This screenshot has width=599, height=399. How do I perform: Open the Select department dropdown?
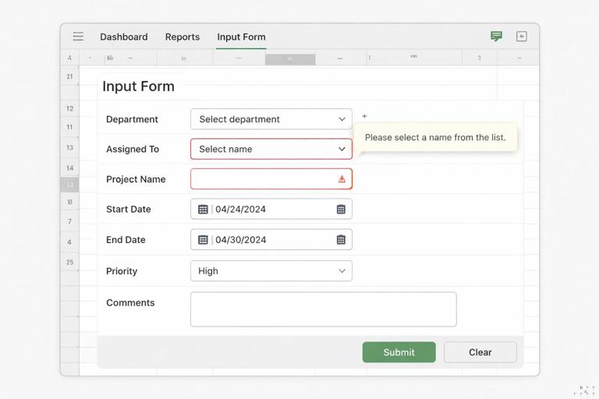pos(271,119)
